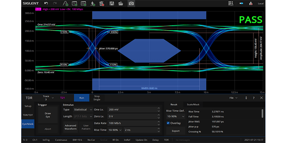Screen dimensions: 287x143
Task: Select the TDR/TDT side tab
Action: tap(28, 115)
